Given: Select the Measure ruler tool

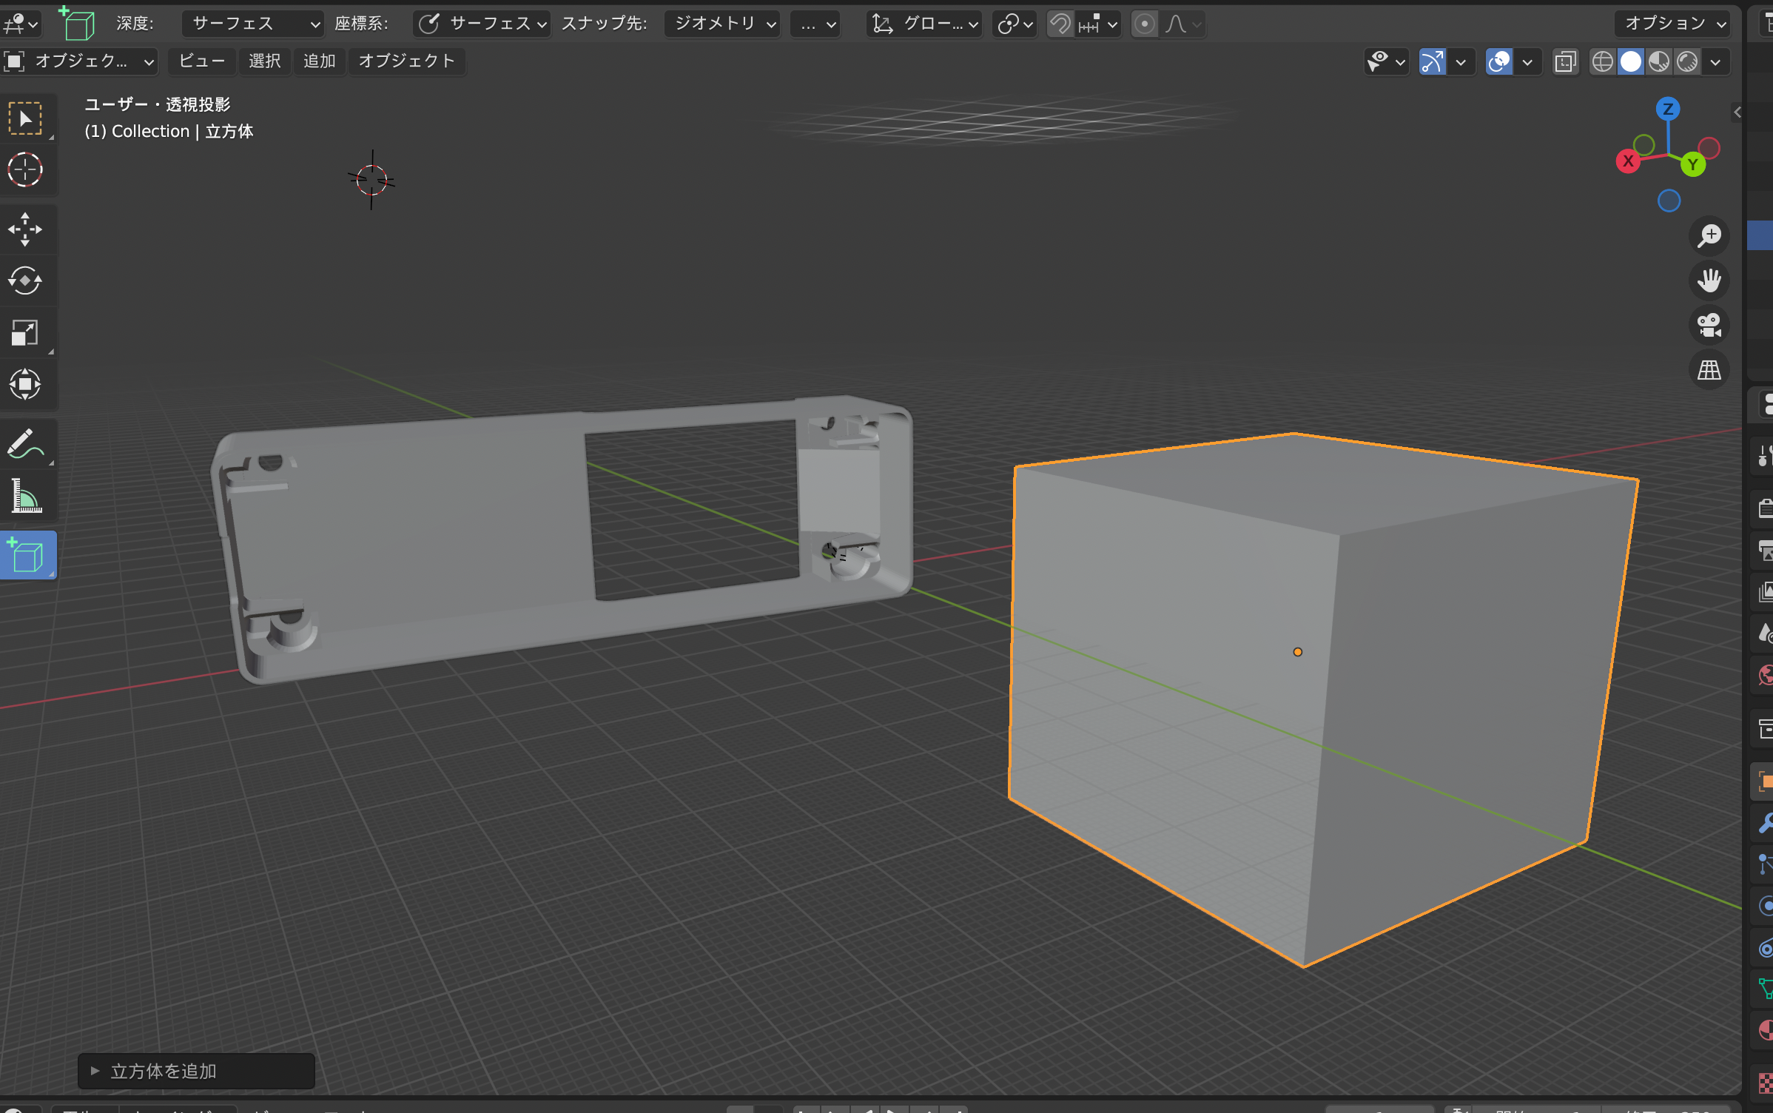Looking at the screenshot, I should tap(25, 496).
